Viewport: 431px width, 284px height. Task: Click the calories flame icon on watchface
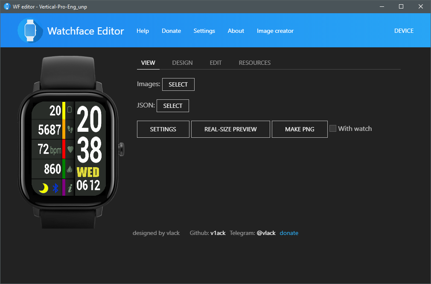tap(70, 169)
